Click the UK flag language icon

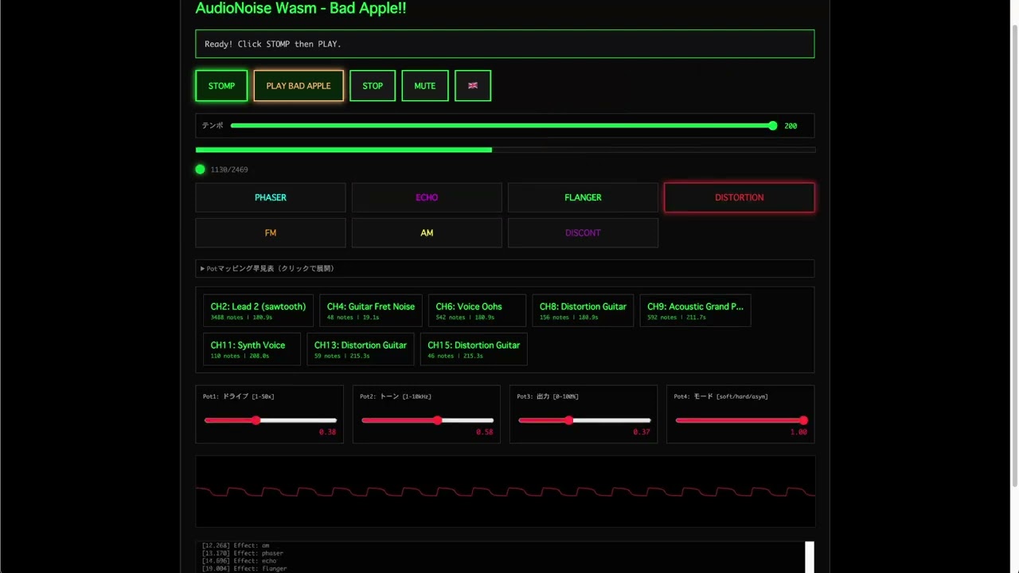click(x=473, y=86)
